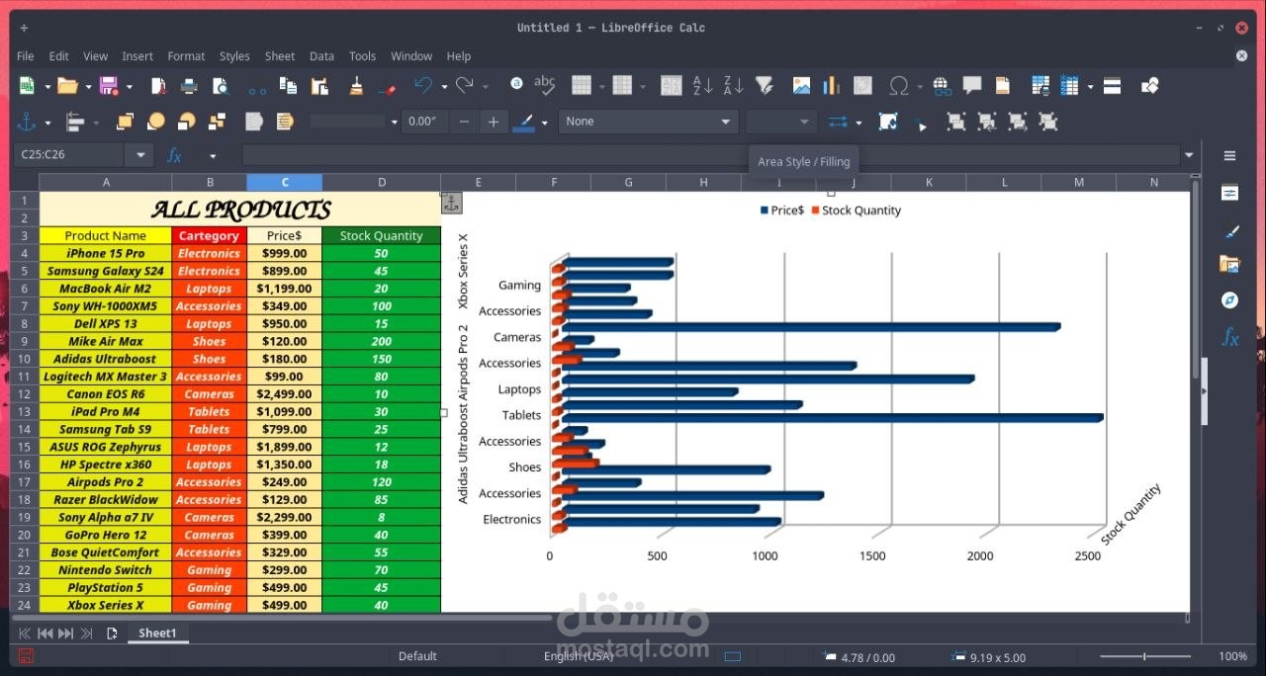Select the Sheet1 tab

pyautogui.click(x=156, y=633)
